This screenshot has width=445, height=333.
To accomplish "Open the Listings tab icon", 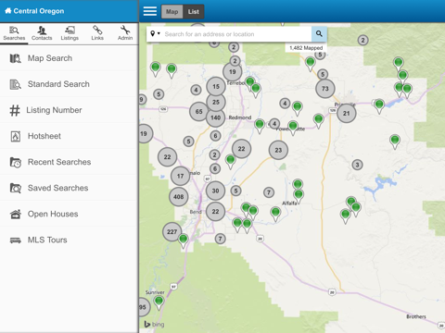I will (70, 31).
